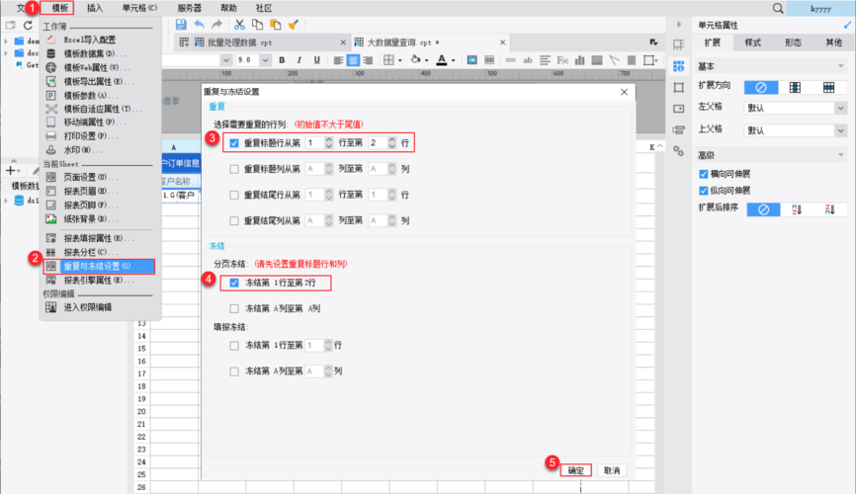Switch to 批量处理数据.cpt tab

(239, 42)
